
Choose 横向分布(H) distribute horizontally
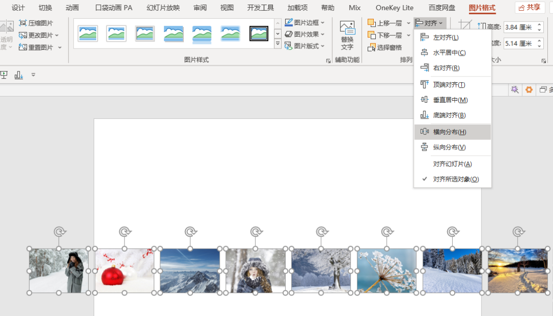(453, 132)
